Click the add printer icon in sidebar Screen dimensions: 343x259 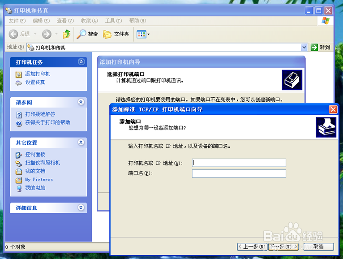tap(19, 75)
